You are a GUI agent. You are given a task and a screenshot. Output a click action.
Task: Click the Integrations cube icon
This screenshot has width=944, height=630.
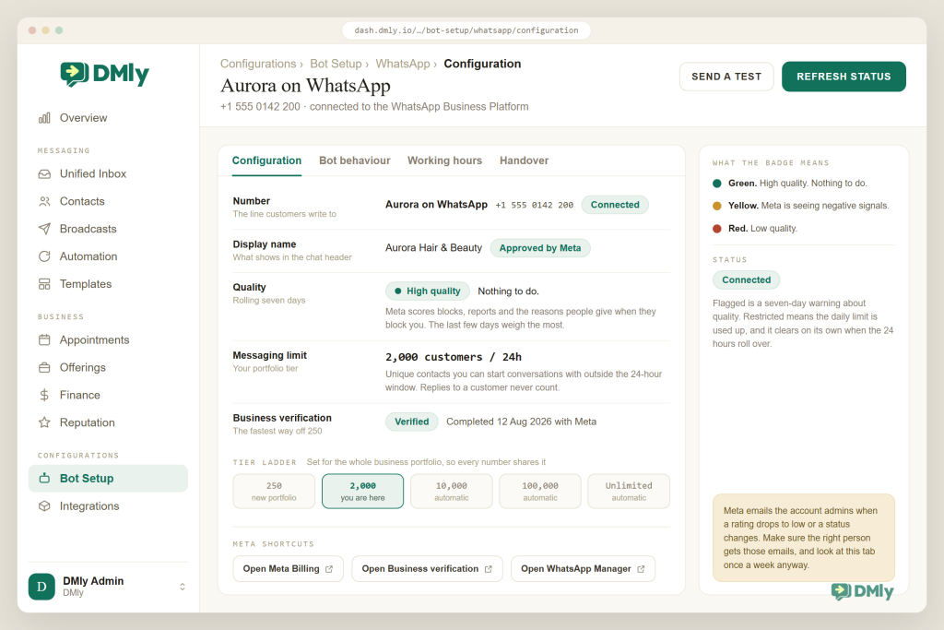(44, 506)
